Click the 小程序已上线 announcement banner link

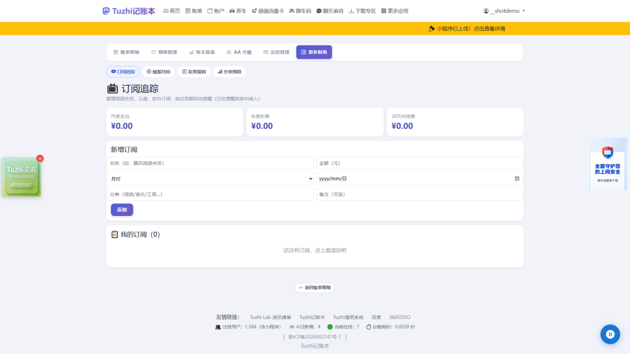tap(467, 29)
